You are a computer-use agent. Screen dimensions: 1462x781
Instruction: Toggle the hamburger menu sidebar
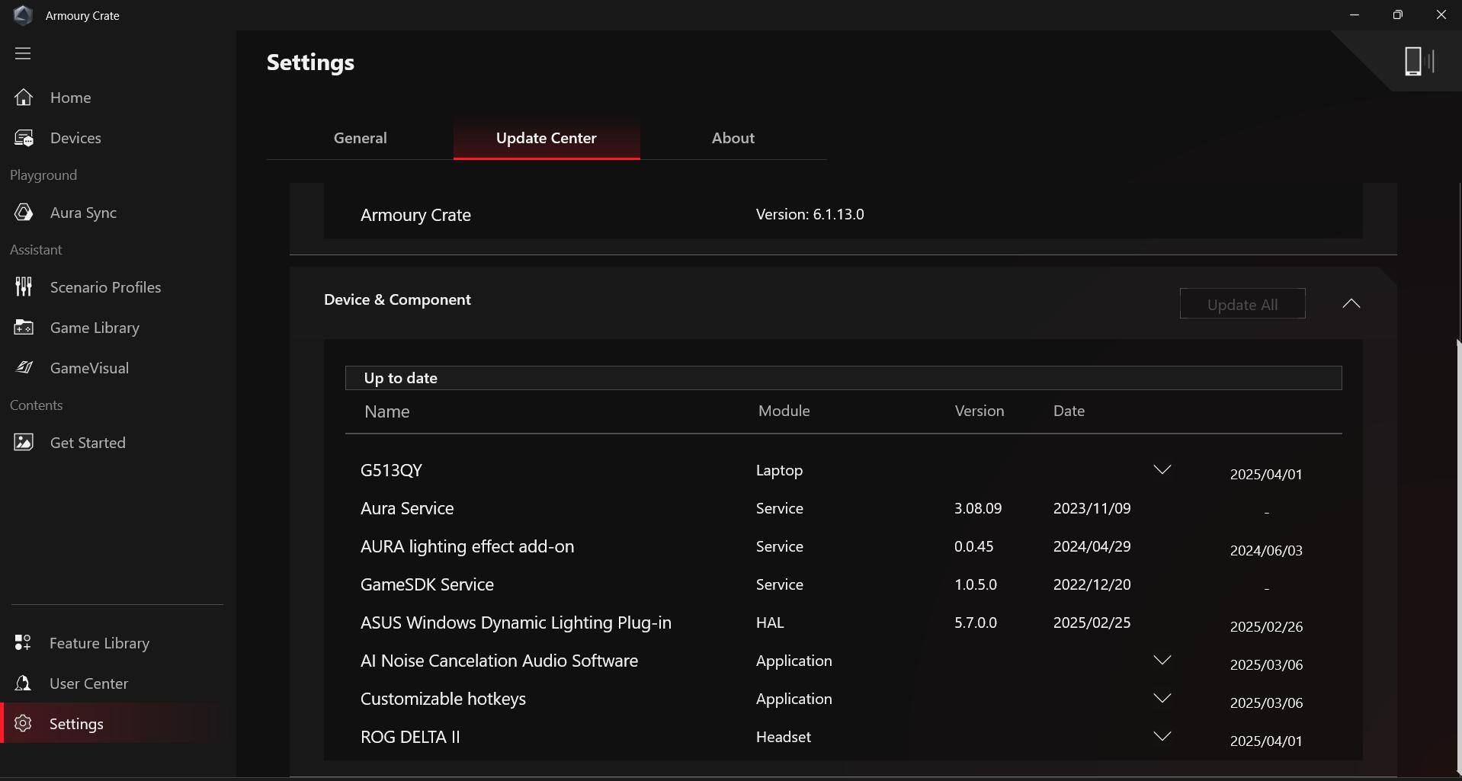(23, 53)
